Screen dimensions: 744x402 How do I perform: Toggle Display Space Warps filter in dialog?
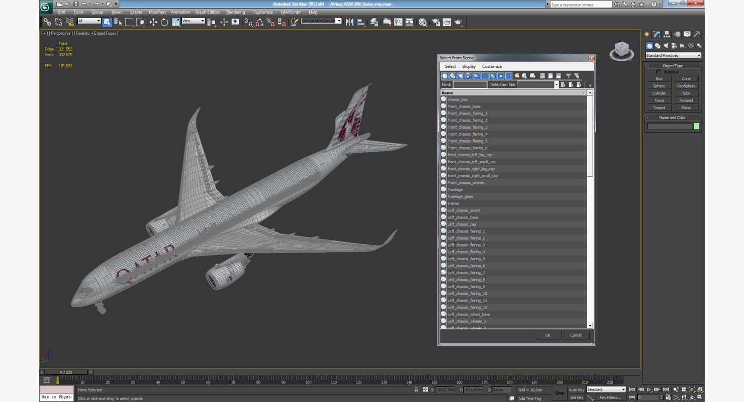(x=485, y=76)
